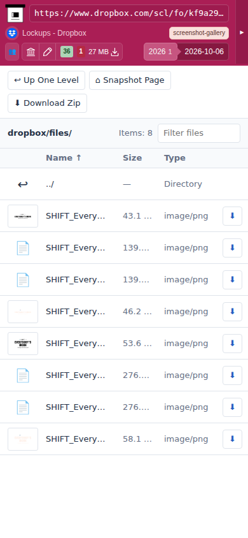Click Snapshot Page button
This screenshot has height=538, width=248.
click(x=130, y=80)
